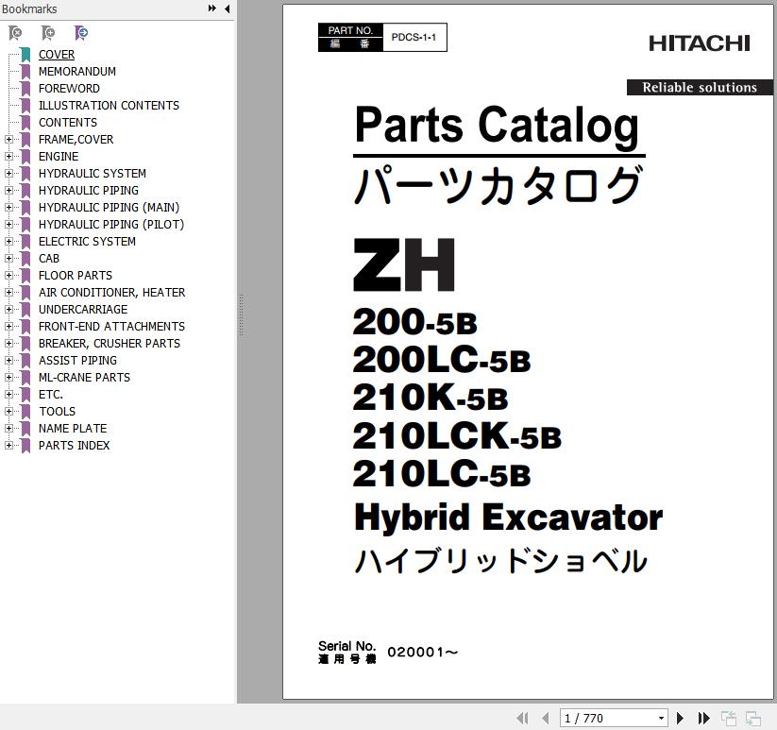
Task: Click the FOREWORD bookmark ribbon icon
Action: pyautogui.click(x=25, y=88)
